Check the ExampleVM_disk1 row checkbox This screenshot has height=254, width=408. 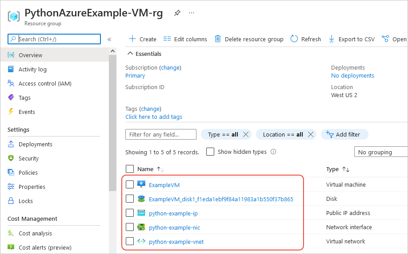coord(130,199)
